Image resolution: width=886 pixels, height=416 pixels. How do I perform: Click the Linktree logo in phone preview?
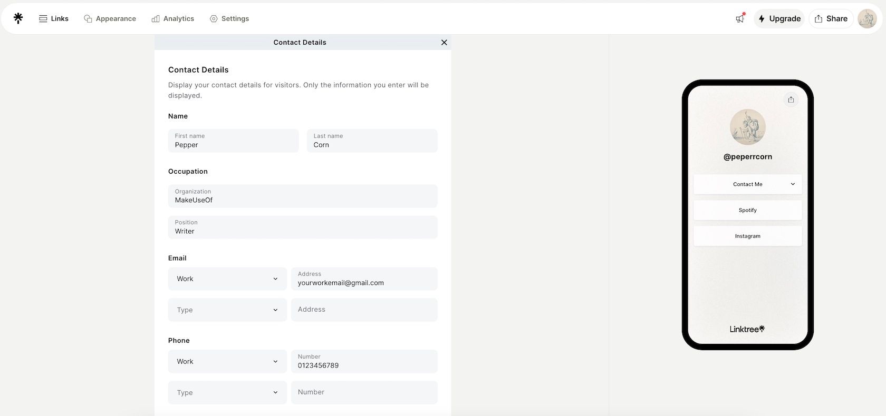click(747, 329)
